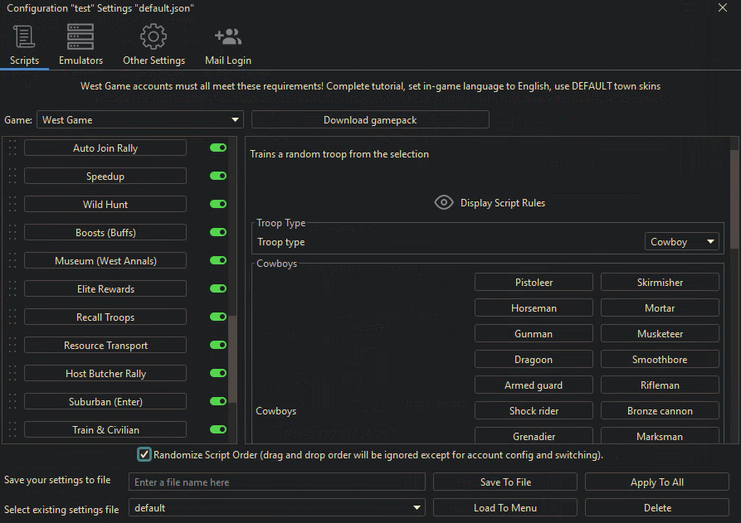Click the Scripts scroll icon
The height and width of the screenshot is (523, 741).
pyautogui.click(x=24, y=36)
